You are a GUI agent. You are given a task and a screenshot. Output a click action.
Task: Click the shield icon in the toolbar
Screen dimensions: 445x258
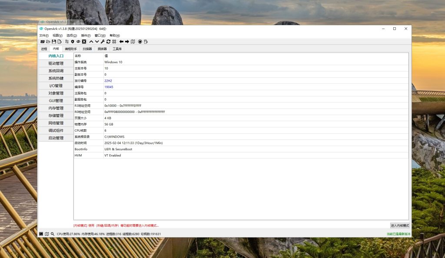click(x=72, y=42)
